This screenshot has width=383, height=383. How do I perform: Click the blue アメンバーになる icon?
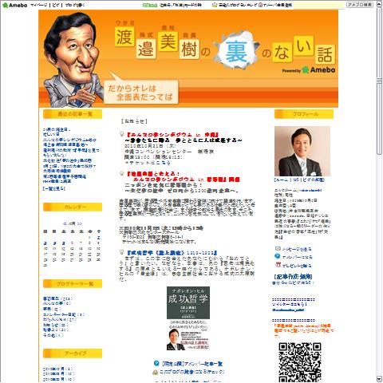278,256
